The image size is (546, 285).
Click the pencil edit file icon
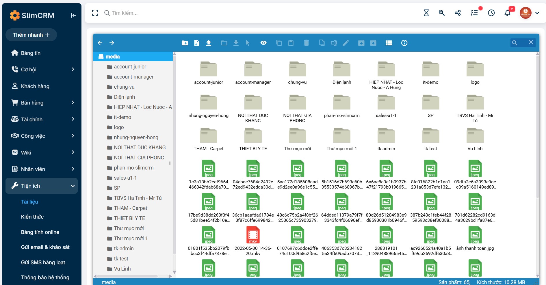coord(346,43)
